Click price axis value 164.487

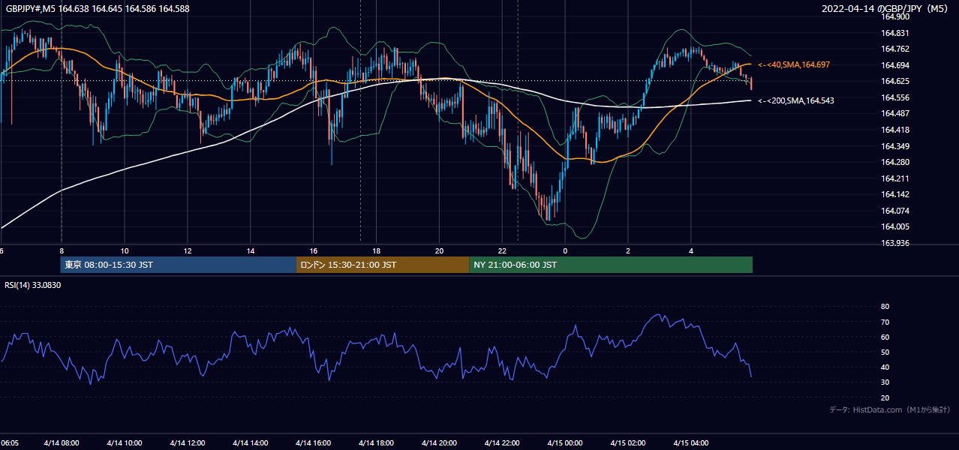pyautogui.click(x=895, y=113)
